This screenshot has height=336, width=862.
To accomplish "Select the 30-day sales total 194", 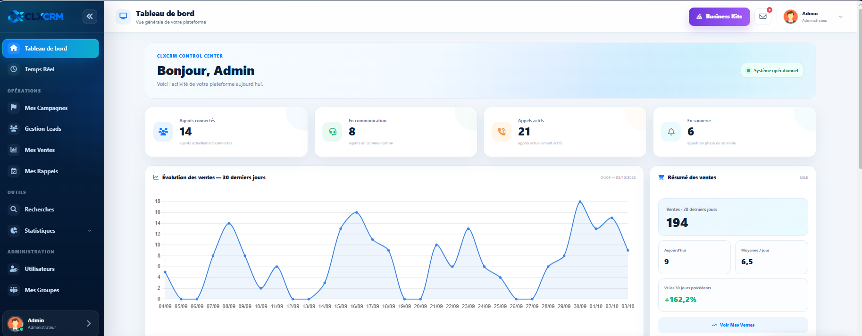I will (677, 223).
